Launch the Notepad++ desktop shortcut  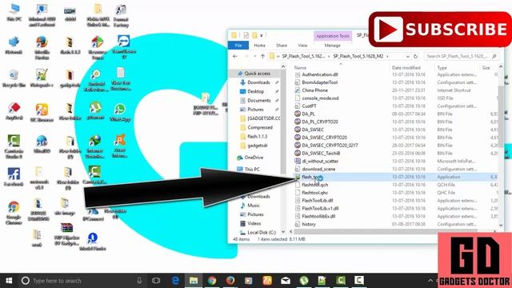click(x=42, y=78)
